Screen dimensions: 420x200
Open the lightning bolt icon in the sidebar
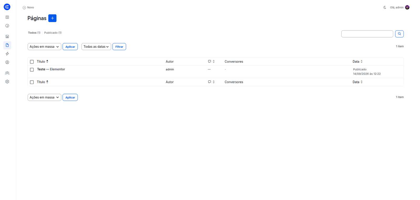point(7,54)
